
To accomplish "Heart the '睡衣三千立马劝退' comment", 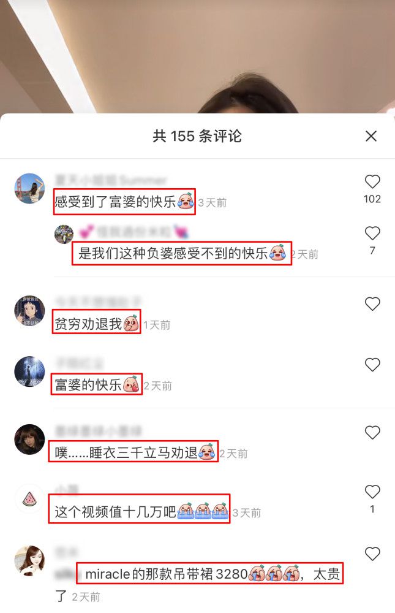I will tap(372, 432).
